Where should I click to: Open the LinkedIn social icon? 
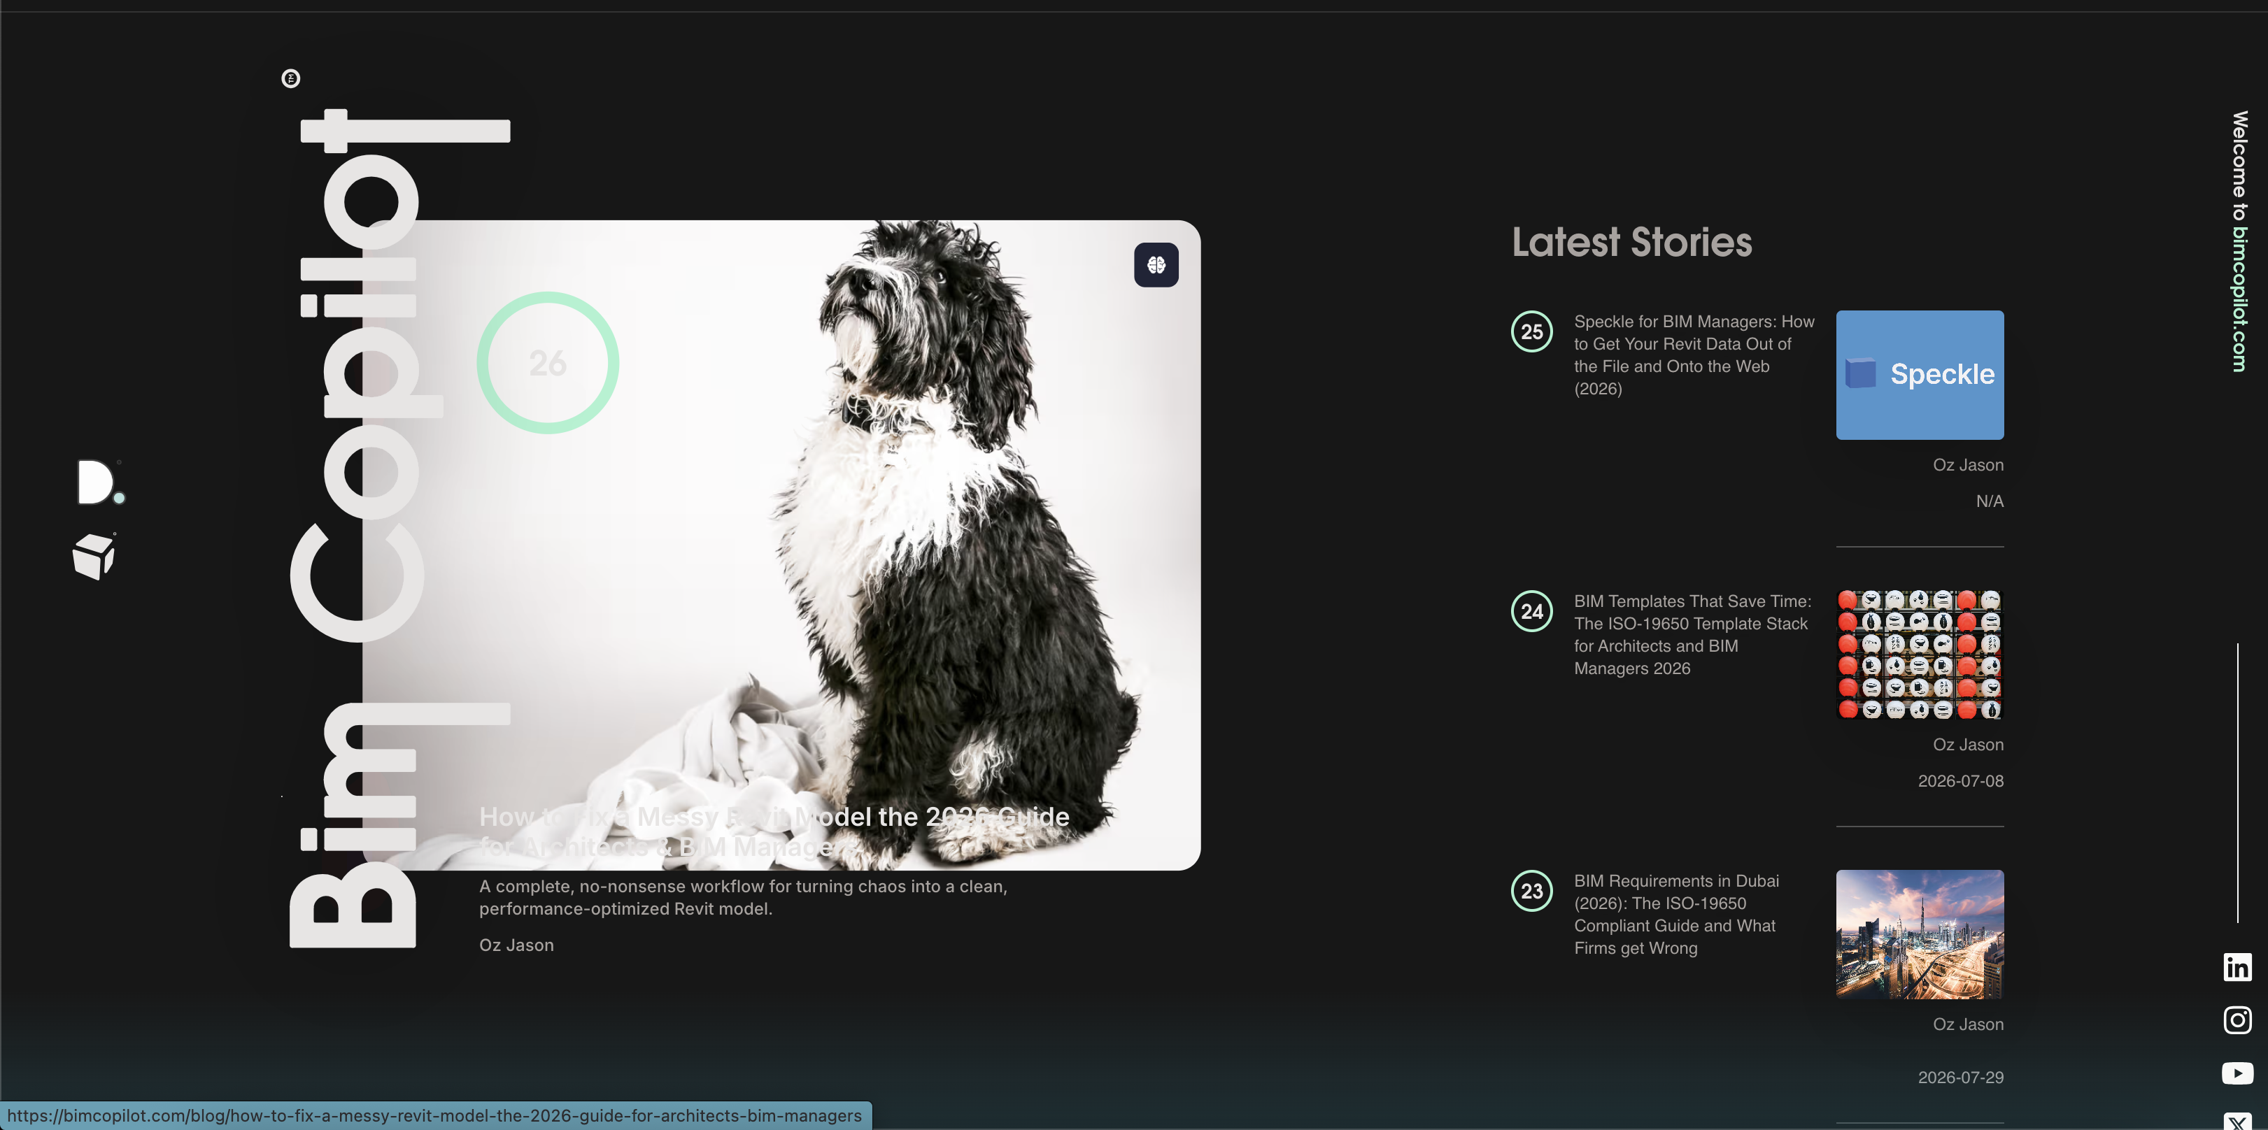click(x=2237, y=966)
